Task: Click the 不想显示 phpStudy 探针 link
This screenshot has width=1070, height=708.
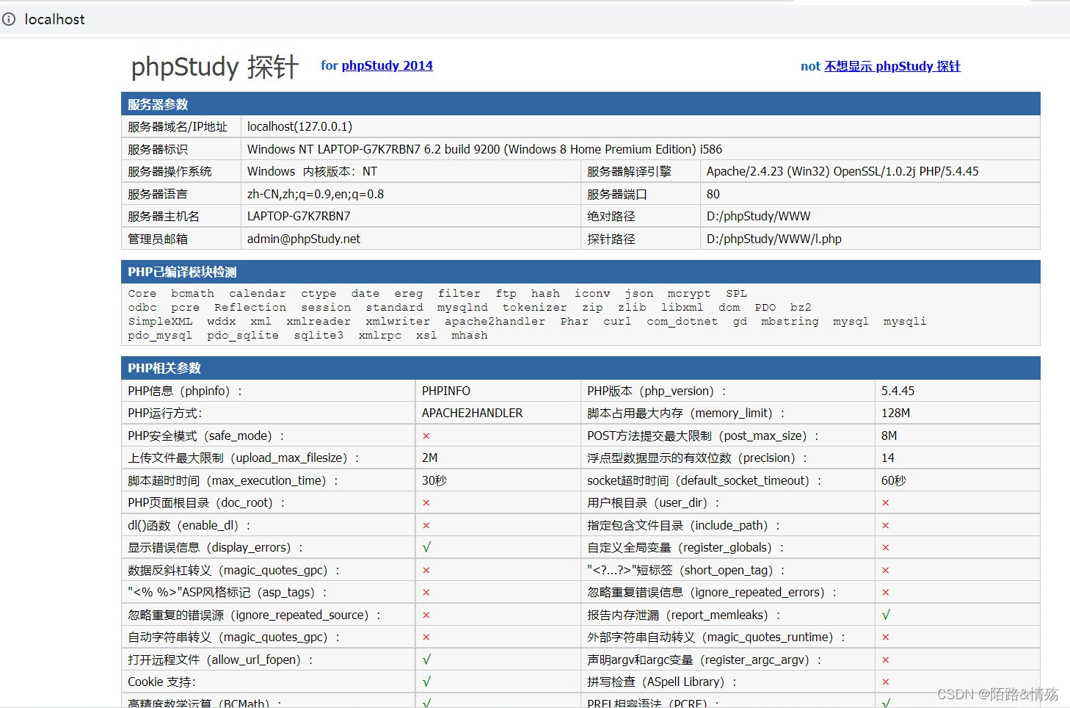Action: pos(892,66)
